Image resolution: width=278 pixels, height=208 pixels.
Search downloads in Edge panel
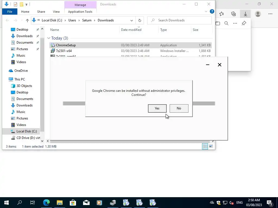click(x=226, y=23)
